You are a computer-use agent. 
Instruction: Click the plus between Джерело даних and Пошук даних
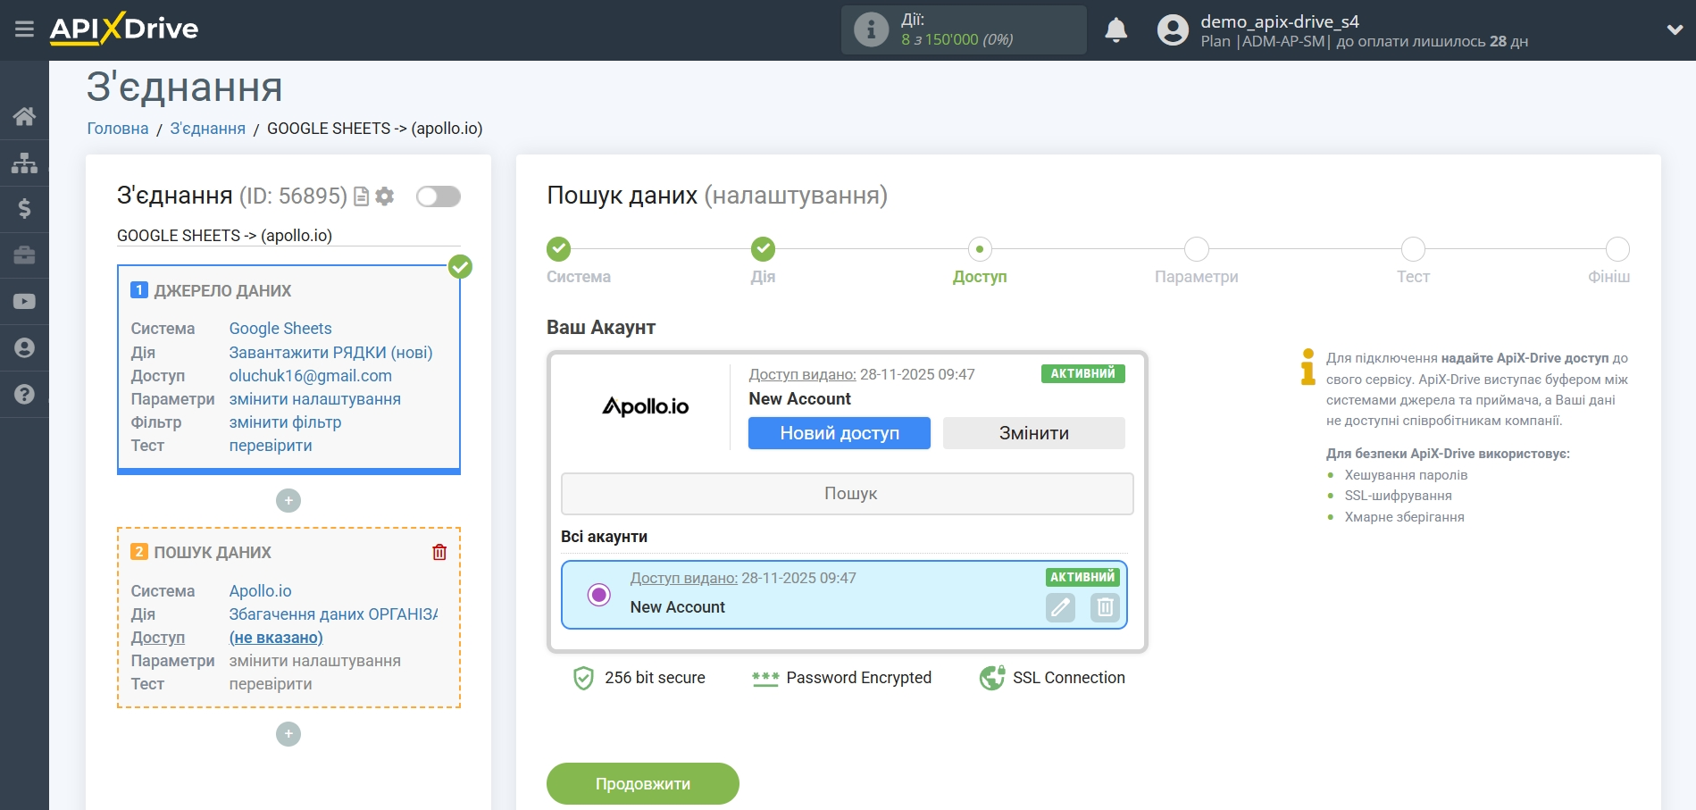[288, 500]
